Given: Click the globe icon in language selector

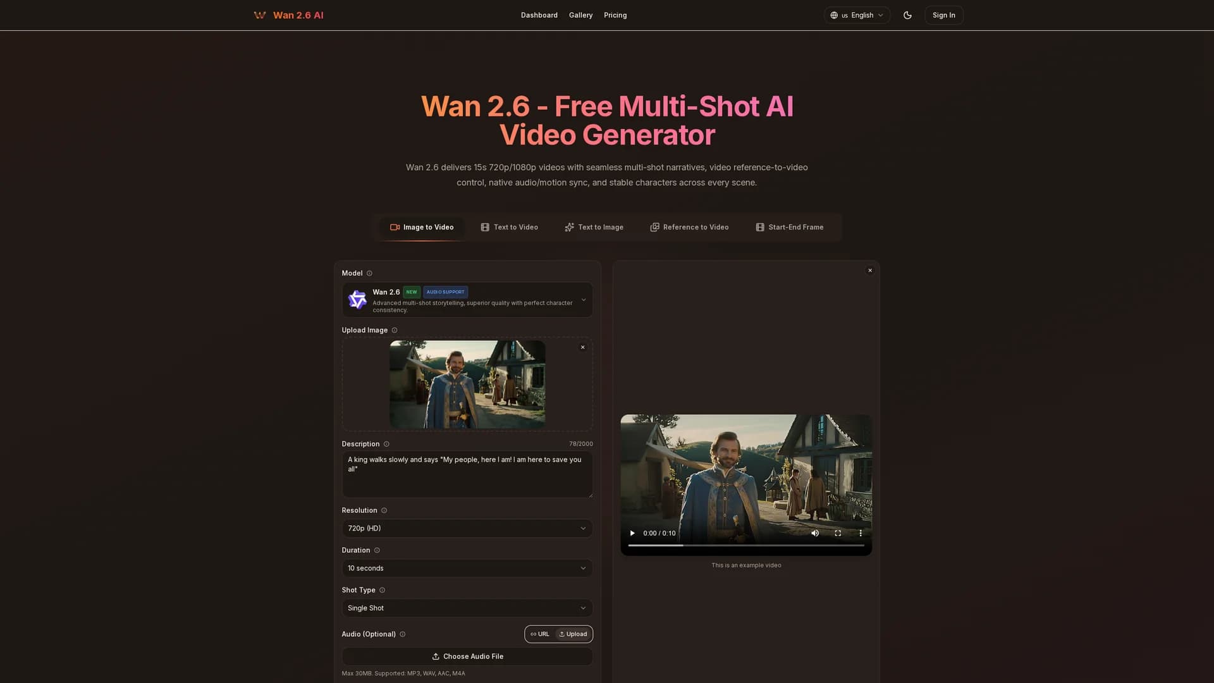Looking at the screenshot, I should 834,15.
